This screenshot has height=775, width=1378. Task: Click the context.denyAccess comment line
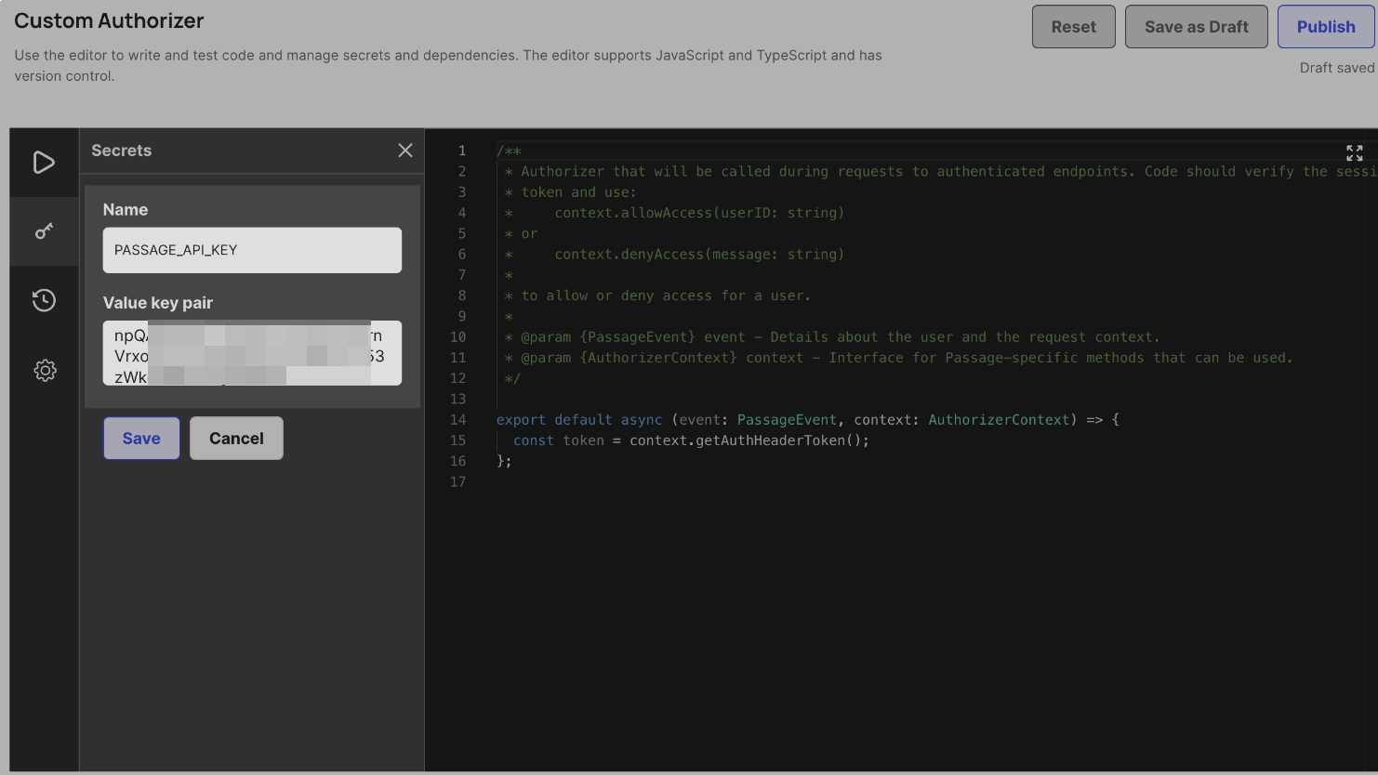(699, 255)
